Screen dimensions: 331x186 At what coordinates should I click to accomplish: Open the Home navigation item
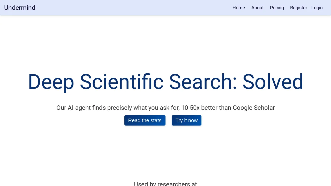[x=239, y=8]
